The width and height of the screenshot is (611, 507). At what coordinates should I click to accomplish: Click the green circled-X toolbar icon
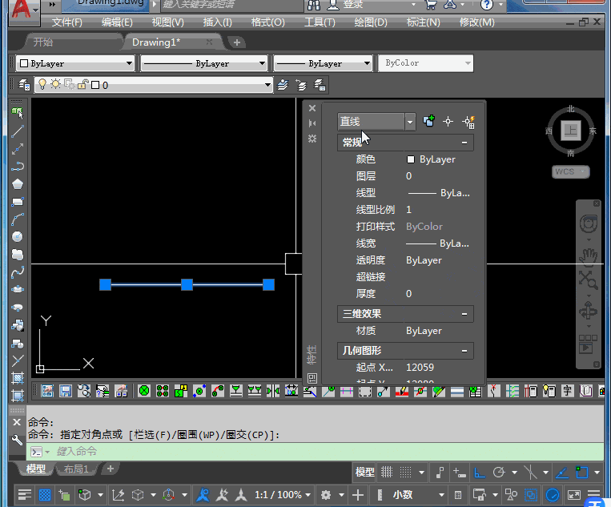click(x=144, y=391)
